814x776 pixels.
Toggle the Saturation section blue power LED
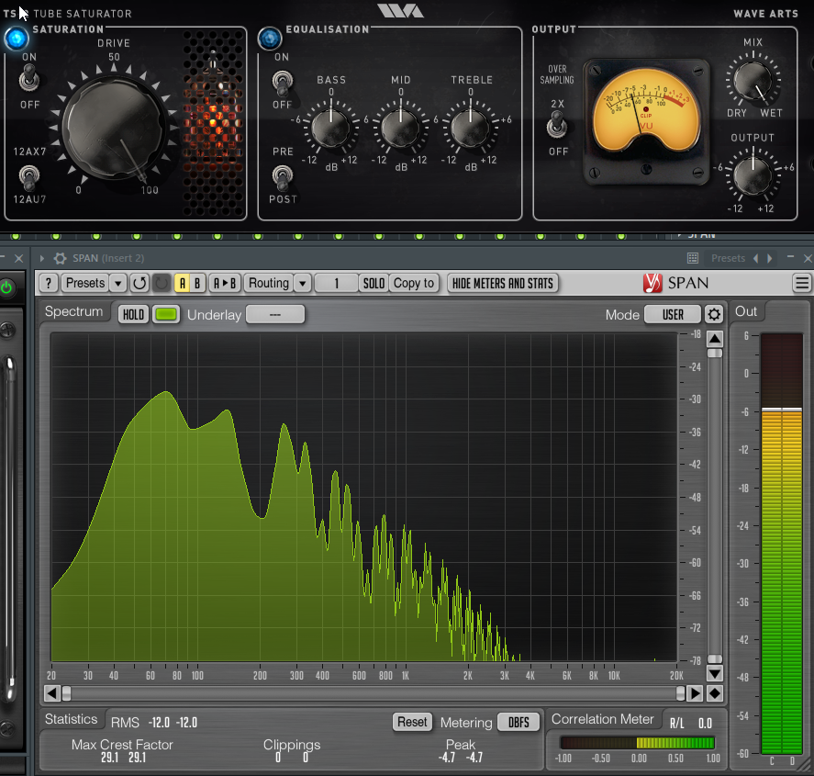[17, 38]
